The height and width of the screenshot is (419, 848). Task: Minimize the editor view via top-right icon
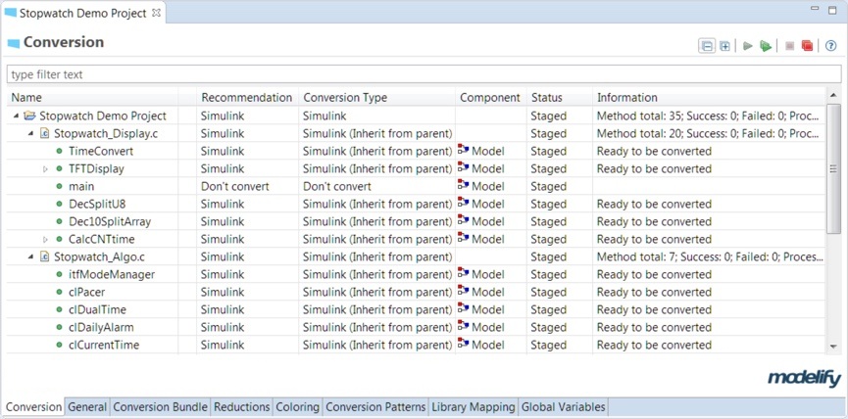click(815, 9)
